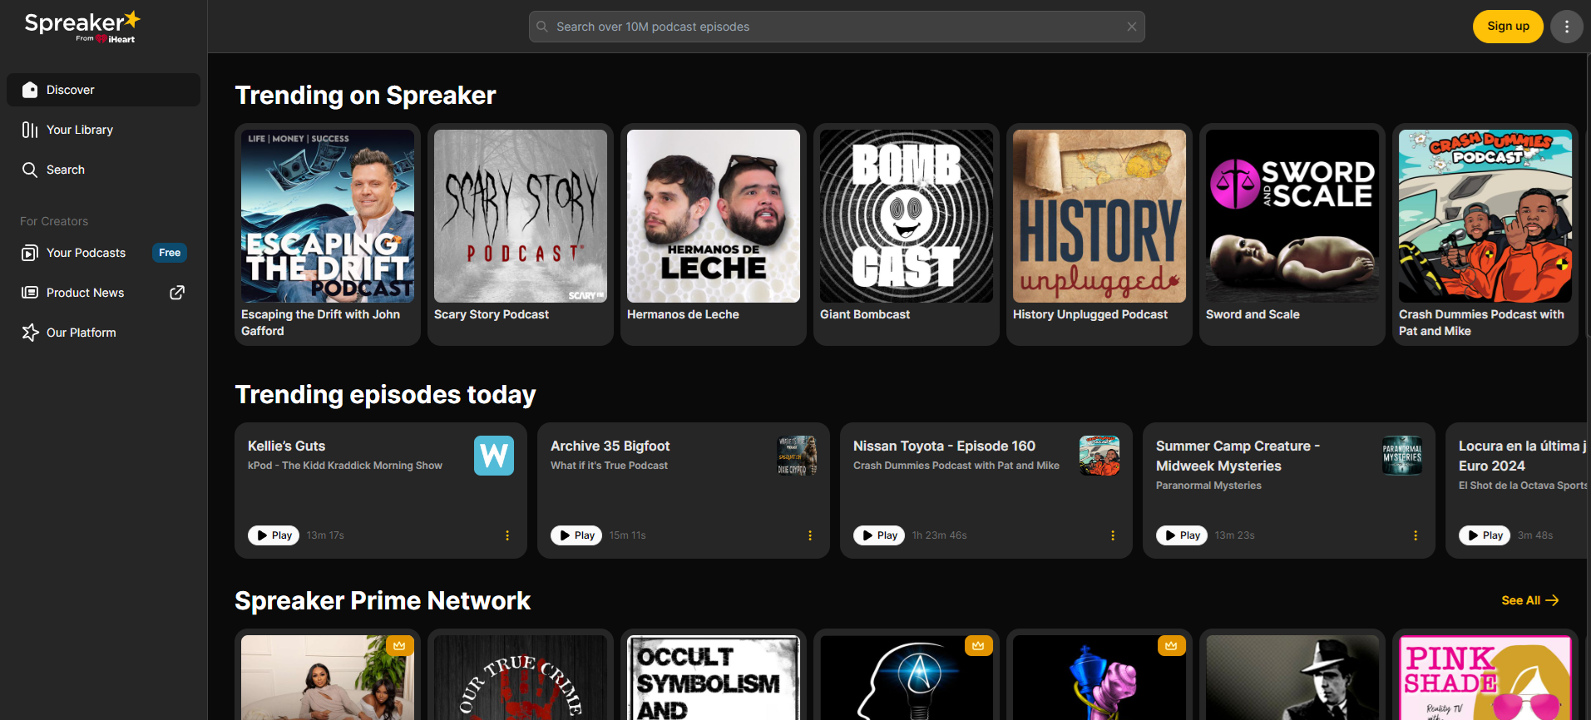Click the Free badge beside Your Podcasts

(170, 253)
